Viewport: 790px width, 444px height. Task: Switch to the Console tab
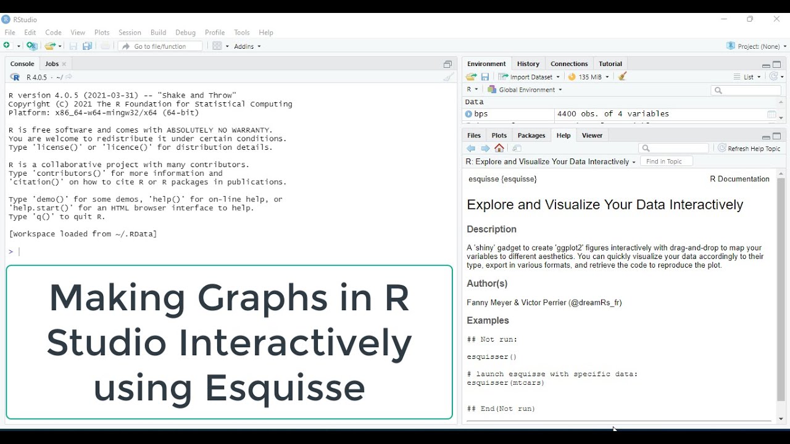[x=22, y=64]
